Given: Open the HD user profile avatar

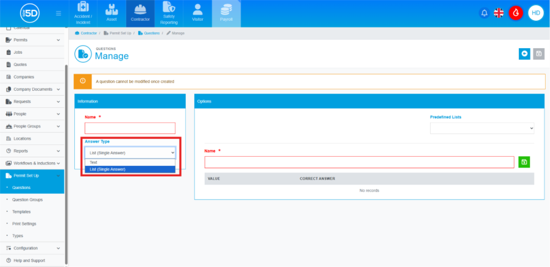Looking at the screenshot, I should pyautogui.click(x=535, y=13).
